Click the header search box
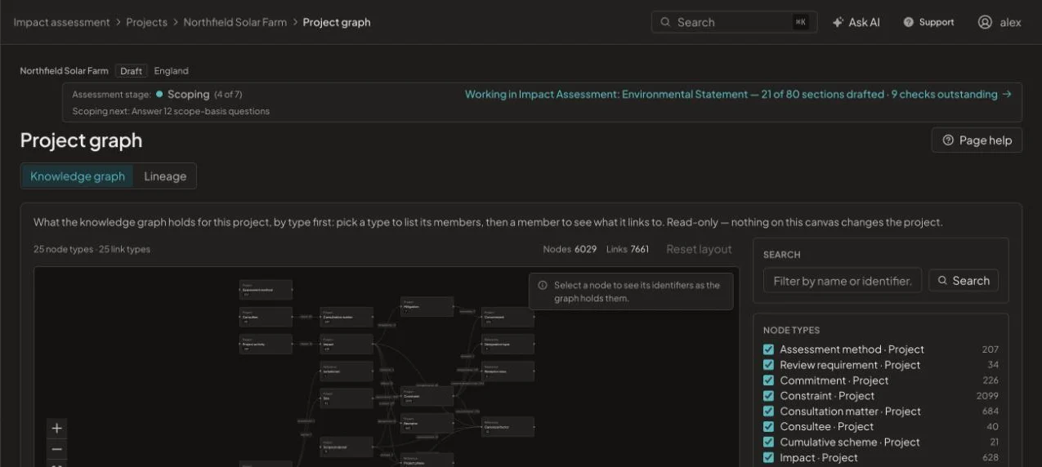This screenshot has width=1042, height=467. [x=734, y=22]
